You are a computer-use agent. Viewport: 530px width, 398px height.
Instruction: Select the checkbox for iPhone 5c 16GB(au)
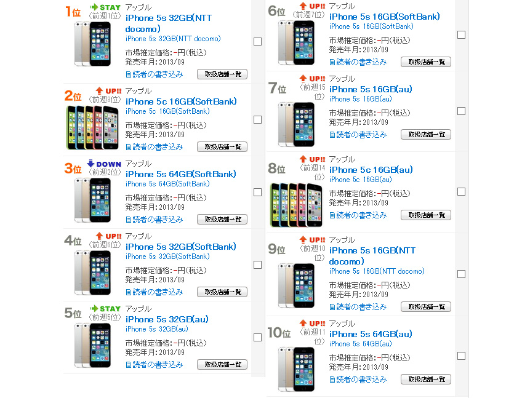(462, 191)
